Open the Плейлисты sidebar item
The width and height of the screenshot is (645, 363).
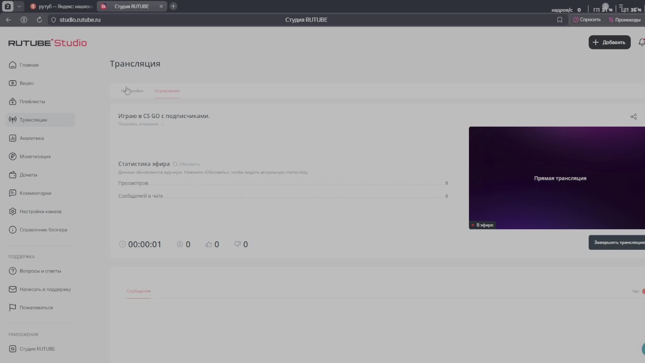pyautogui.click(x=32, y=102)
